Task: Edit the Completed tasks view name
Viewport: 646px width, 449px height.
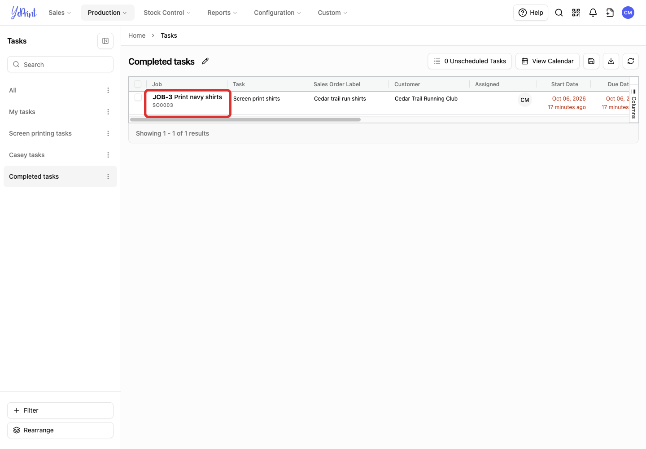Action: [x=205, y=61]
